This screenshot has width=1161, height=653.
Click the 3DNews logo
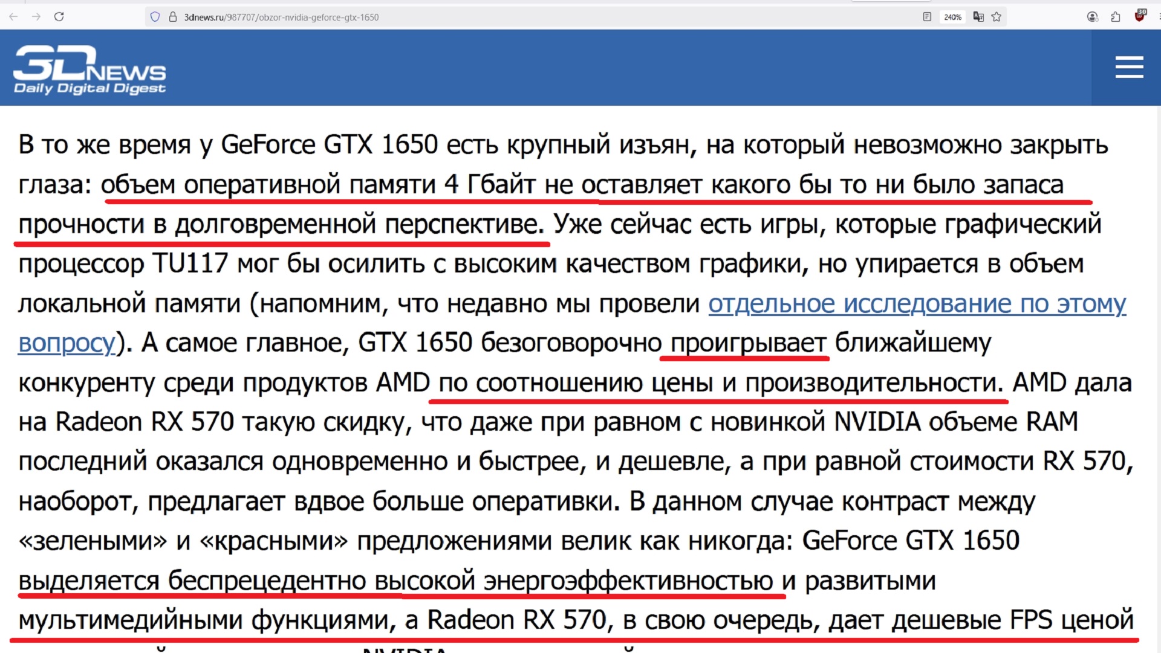click(x=89, y=64)
